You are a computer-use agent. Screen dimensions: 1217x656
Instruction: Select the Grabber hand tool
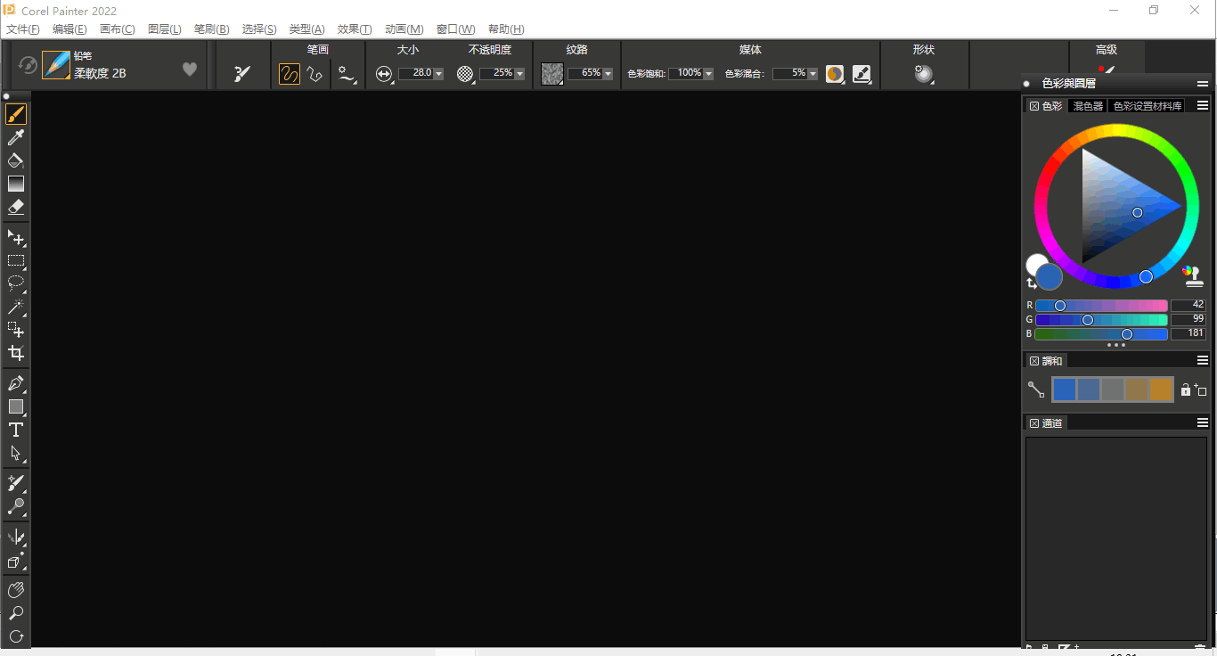[16, 590]
